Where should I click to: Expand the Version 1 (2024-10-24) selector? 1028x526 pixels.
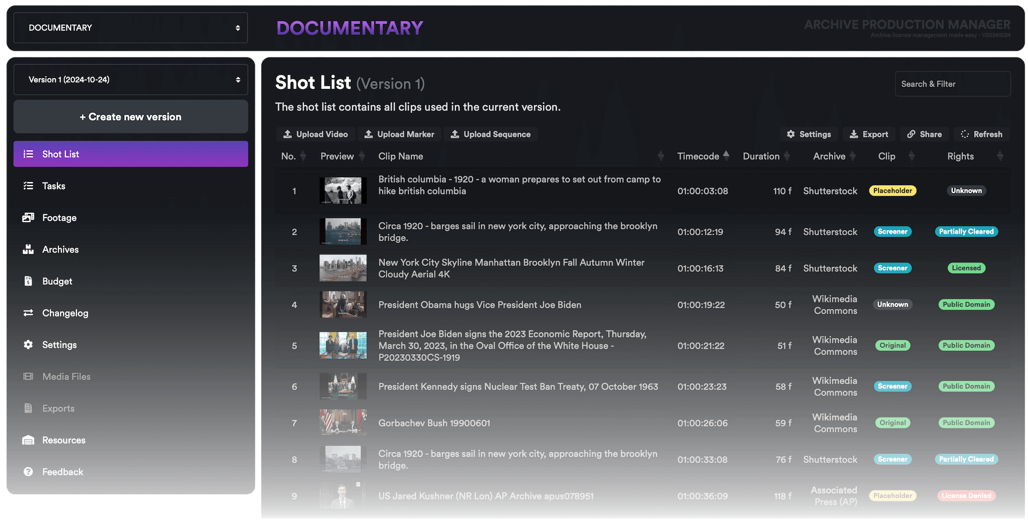[130, 80]
